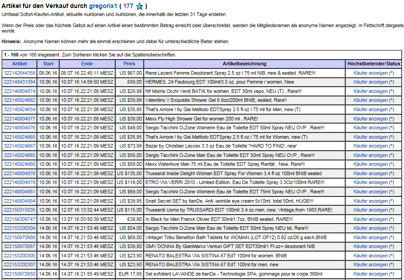Viewport: 404px width, 280px height.
Task: Show buyer for Tribu Benetton Bath Tablets
Action: [x=371, y=237]
